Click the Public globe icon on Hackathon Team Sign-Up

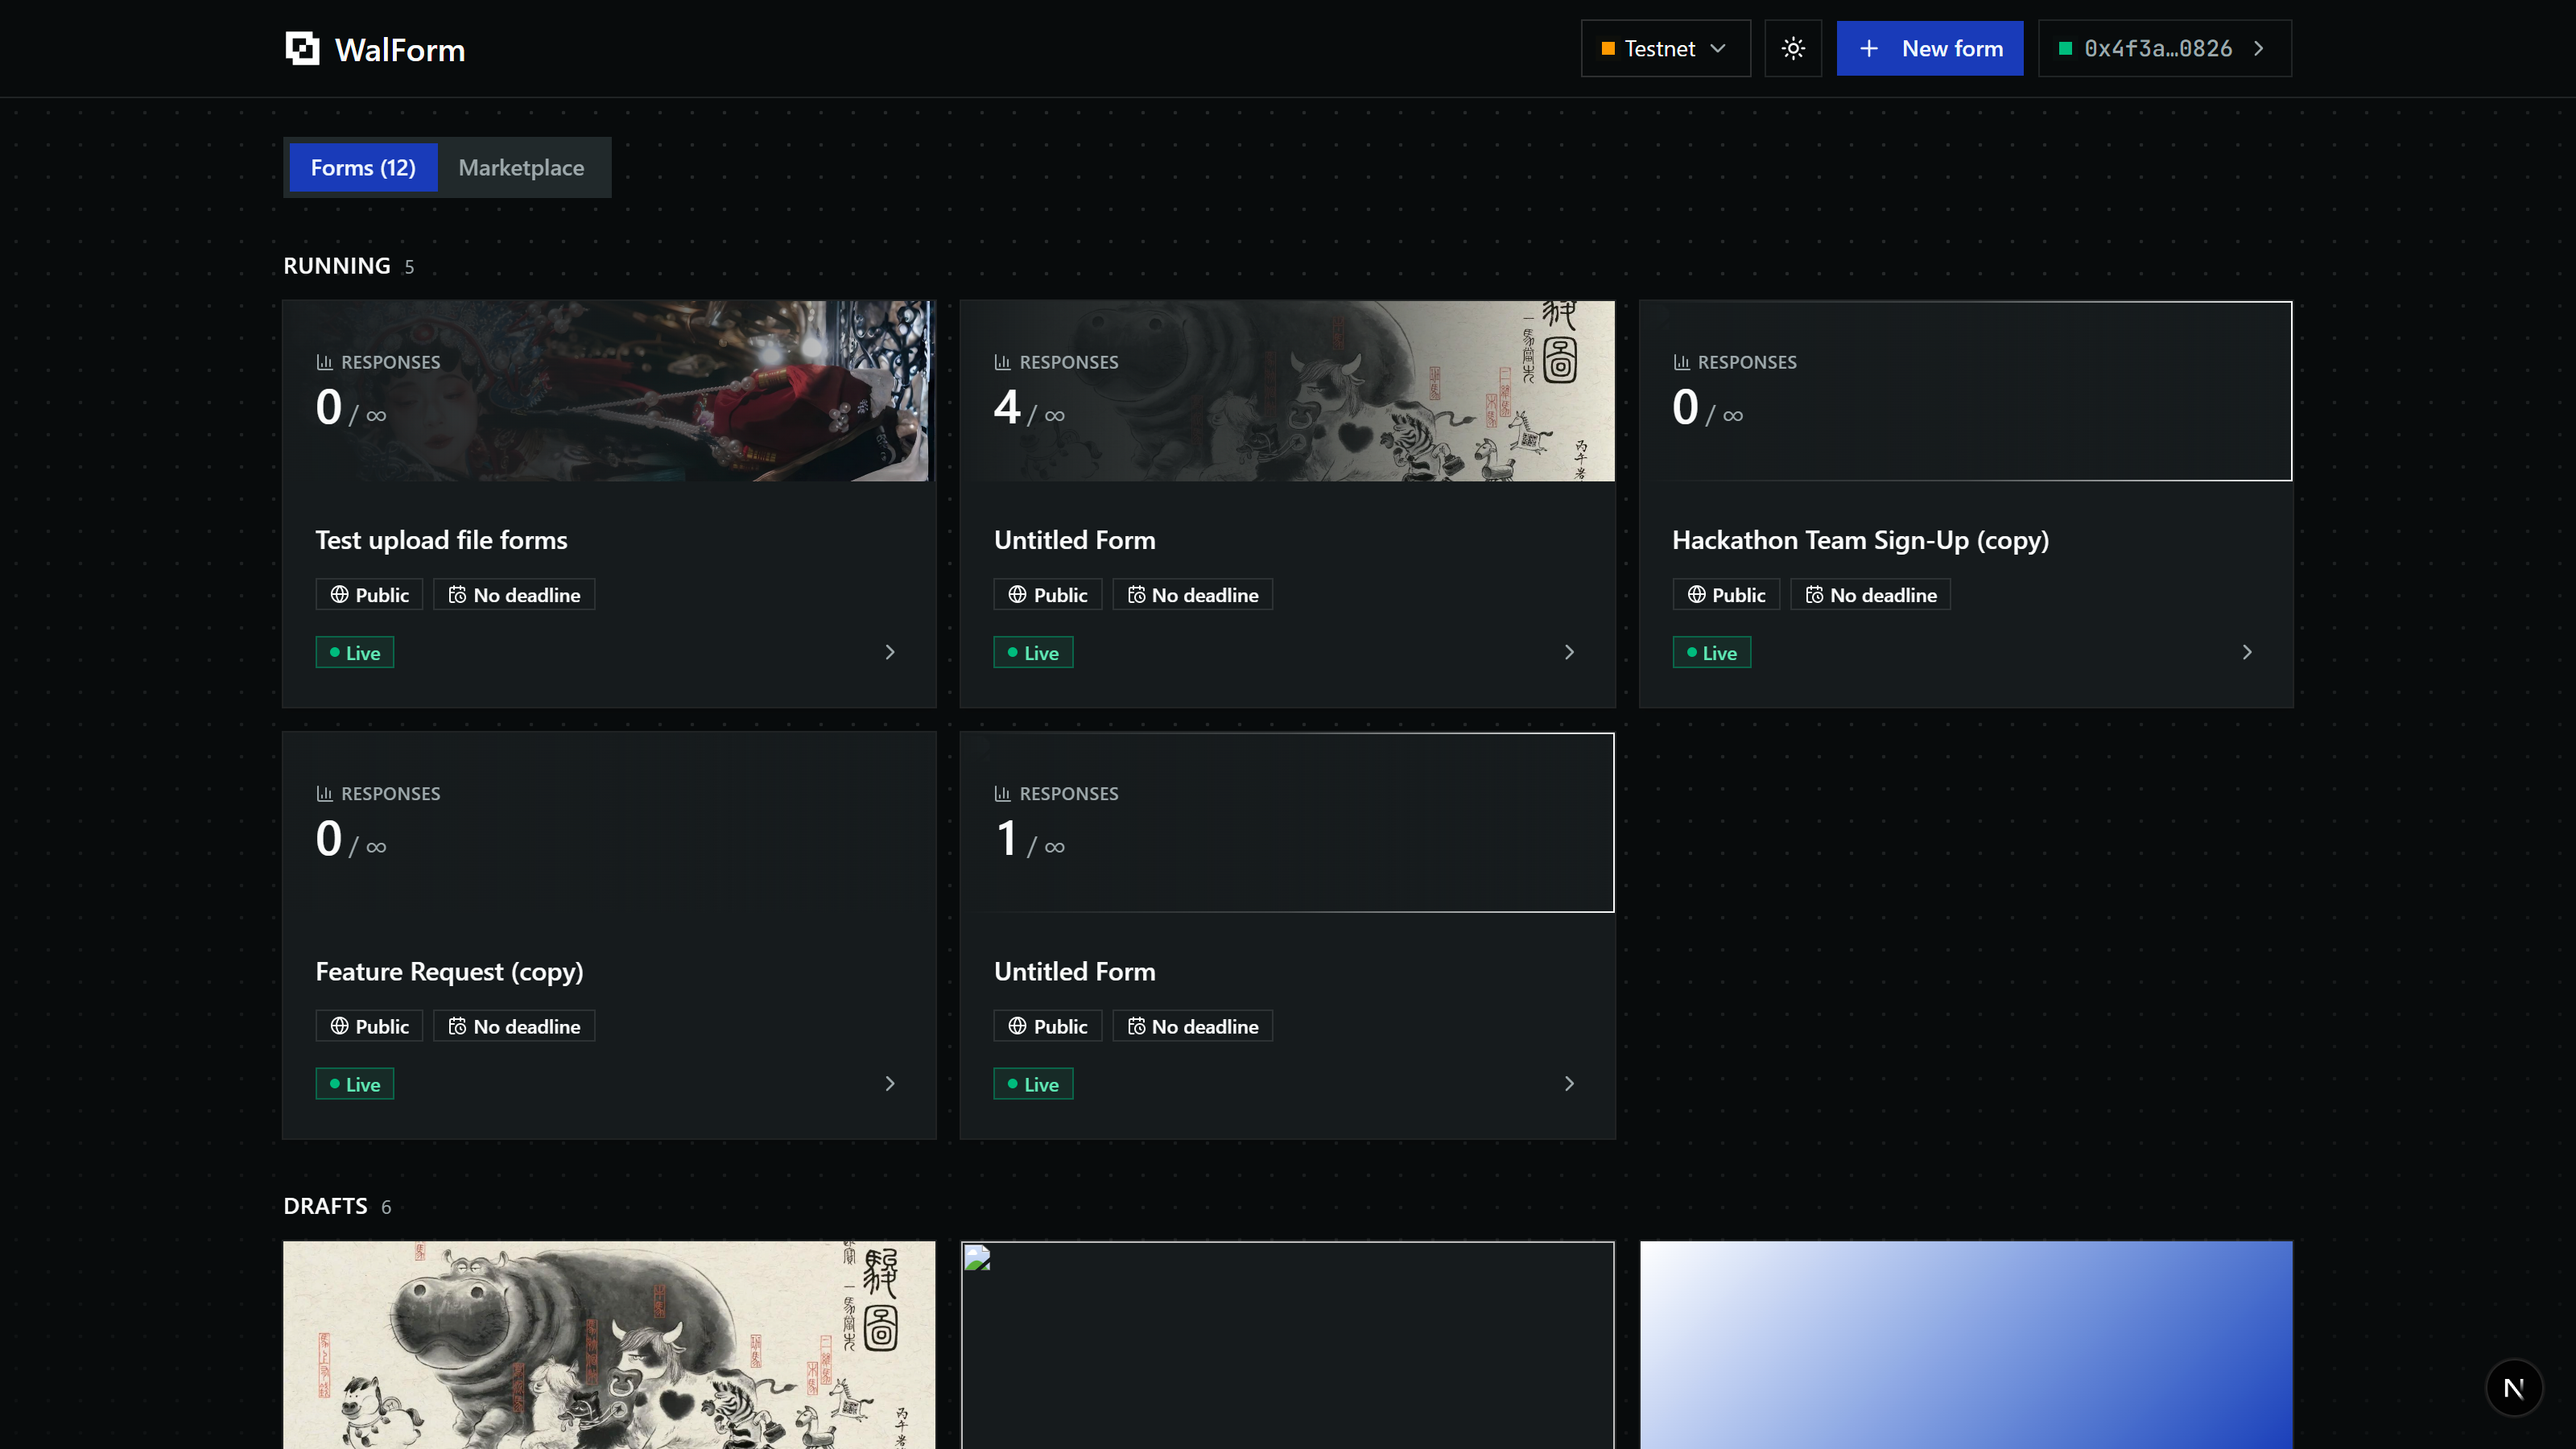pyautogui.click(x=1696, y=595)
